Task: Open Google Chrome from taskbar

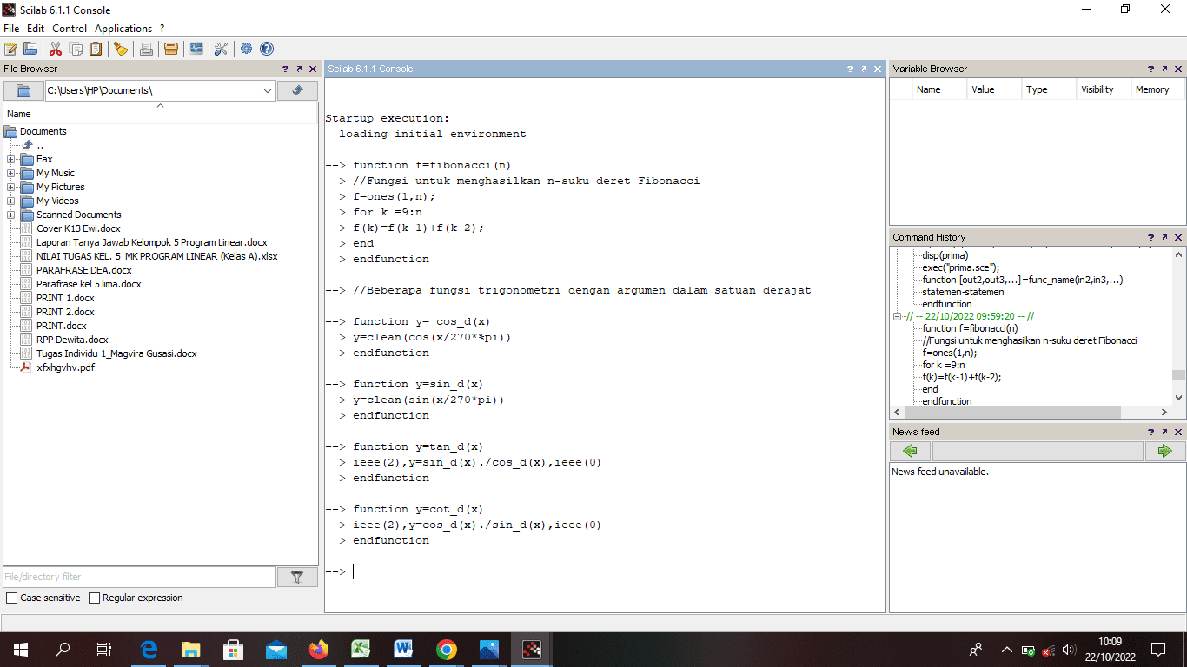Action: (447, 649)
